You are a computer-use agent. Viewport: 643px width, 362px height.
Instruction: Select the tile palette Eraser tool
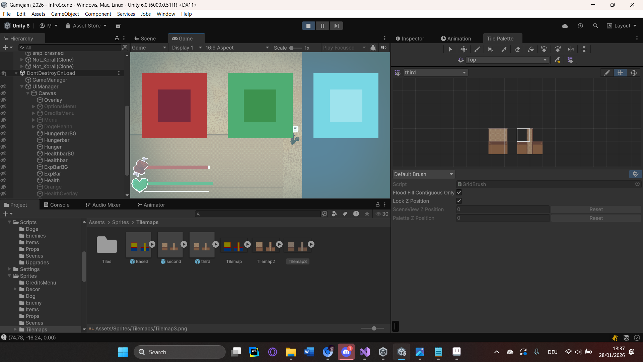tap(517, 49)
